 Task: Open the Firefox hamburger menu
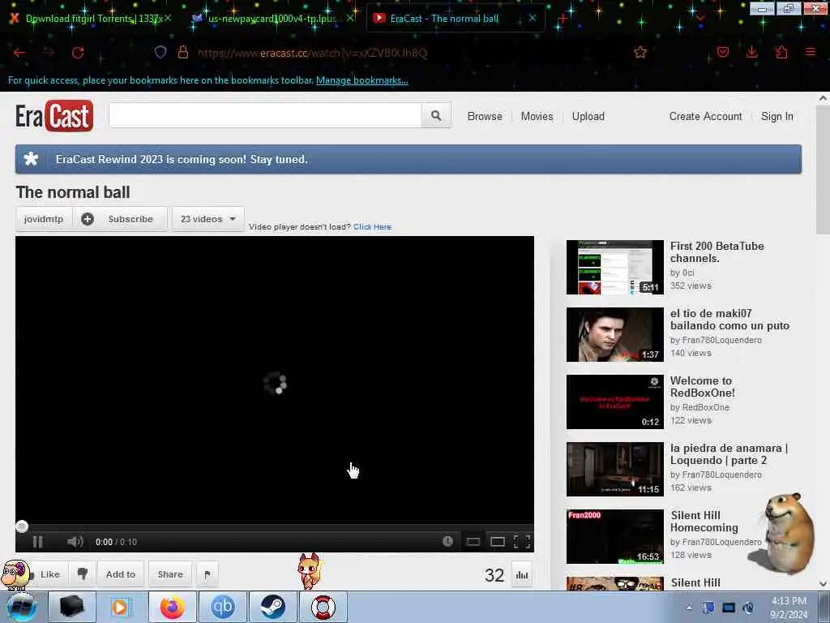point(811,52)
